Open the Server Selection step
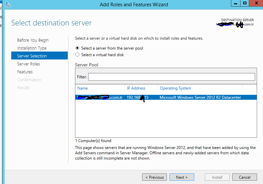263x184 pixels. click(x=39, y=56)
